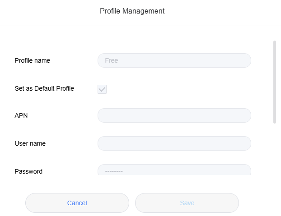Select the Password input field
Screen dimensions: 281x216
point(174,170)
